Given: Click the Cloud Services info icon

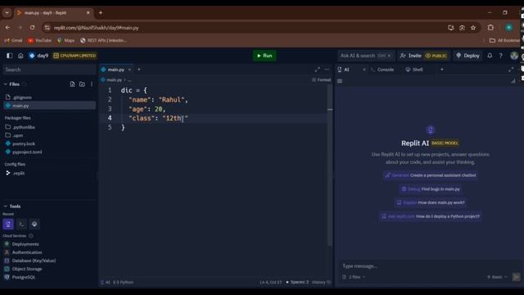Looking at the screenshot, I should point(31,236).
